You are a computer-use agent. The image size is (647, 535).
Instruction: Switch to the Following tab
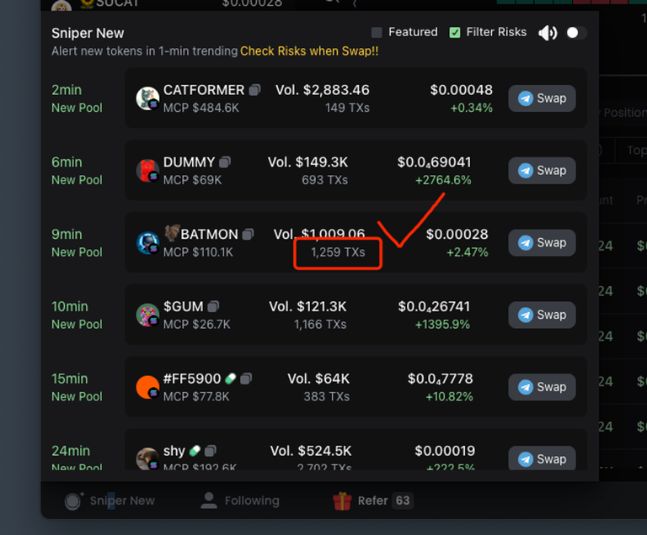[240, 501]
